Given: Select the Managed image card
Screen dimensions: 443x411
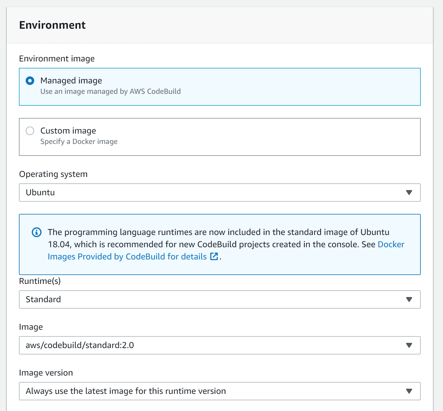Looking at the screenshot, I should pos(220,86).
